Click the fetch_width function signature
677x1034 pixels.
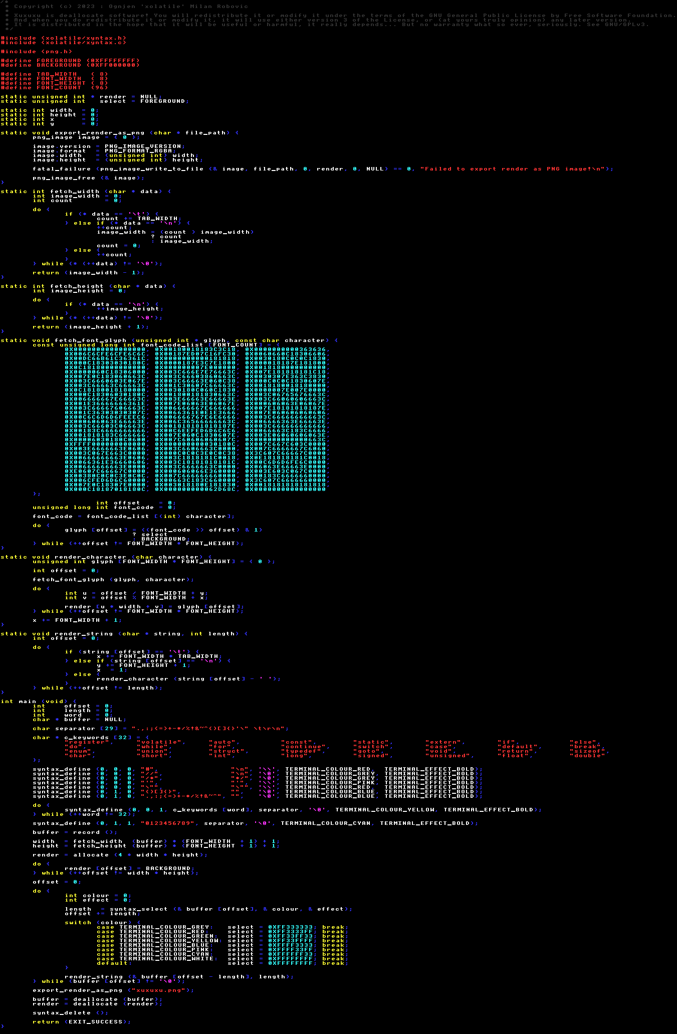coord(86,192)
